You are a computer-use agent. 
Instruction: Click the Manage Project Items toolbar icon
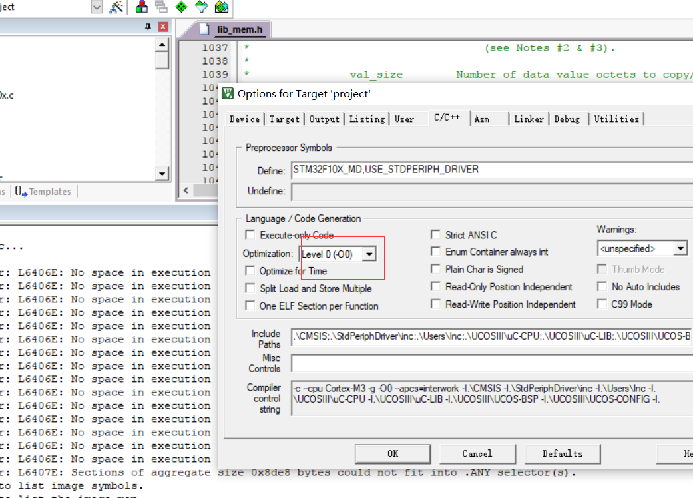[x=142, y=7]
